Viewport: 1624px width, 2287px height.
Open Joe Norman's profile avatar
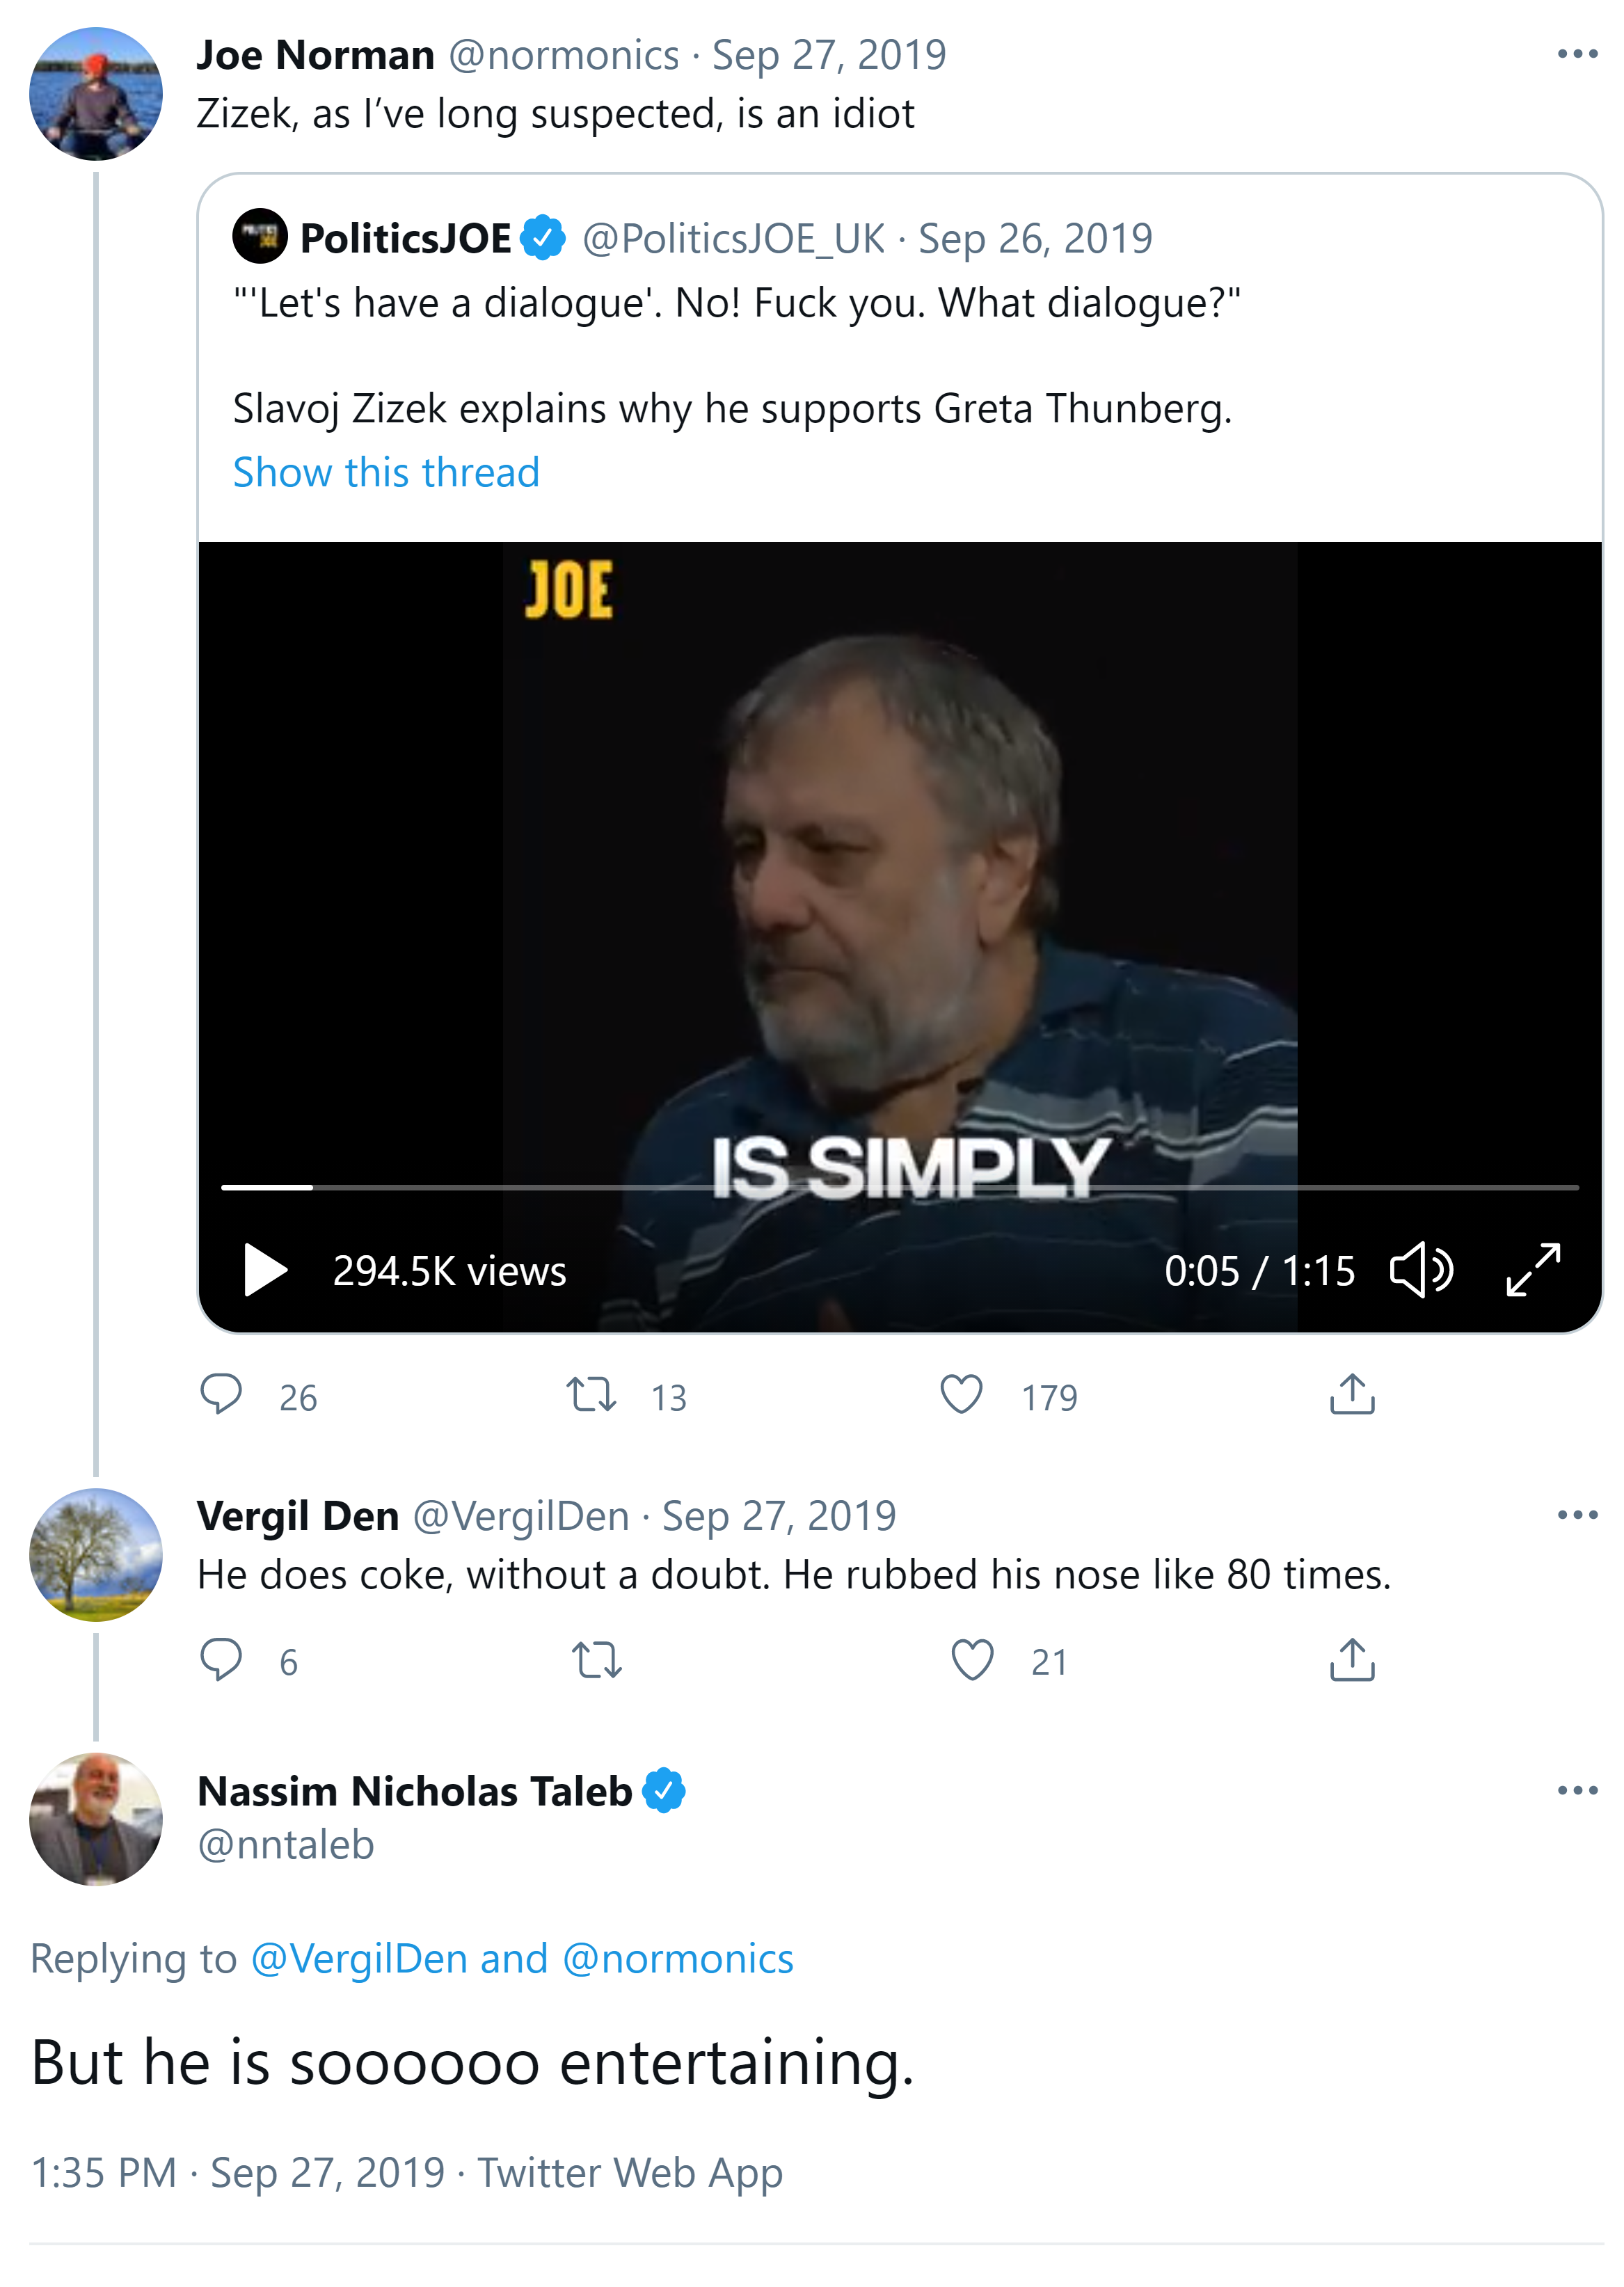click(96, 94)
